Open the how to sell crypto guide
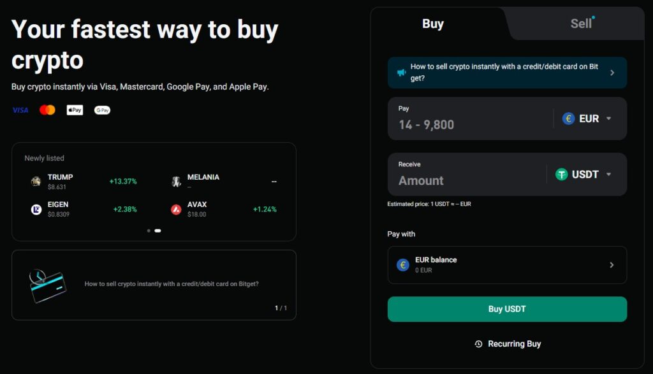This screenshot has width=653, height=374. point(507,73)
